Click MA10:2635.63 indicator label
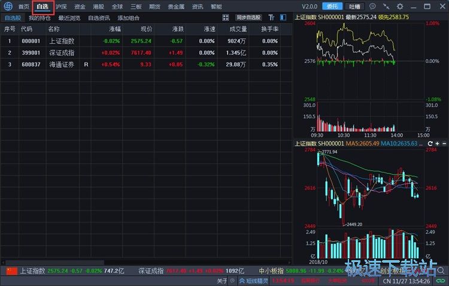 coord(399,143)
